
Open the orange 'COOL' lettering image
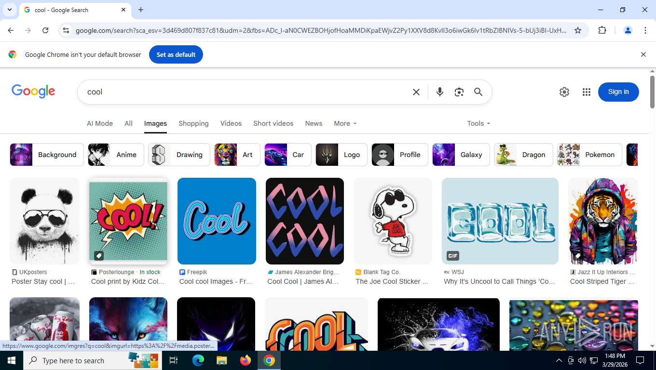(x=316, y=324)
